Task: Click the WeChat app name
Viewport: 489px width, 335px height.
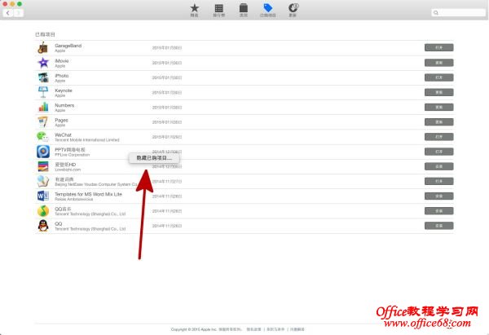Action: pyautogui.click(x=63, y=134)
